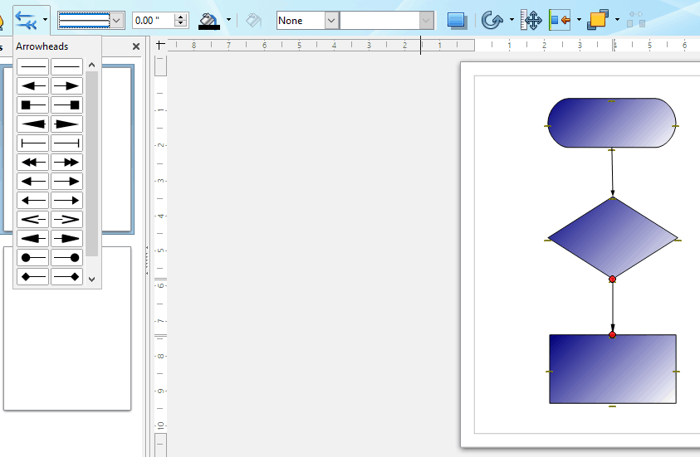This screenshot has height=457, width=700.
Task: Click the line width field showing 0.00"
Action: (x=153, y=21)
